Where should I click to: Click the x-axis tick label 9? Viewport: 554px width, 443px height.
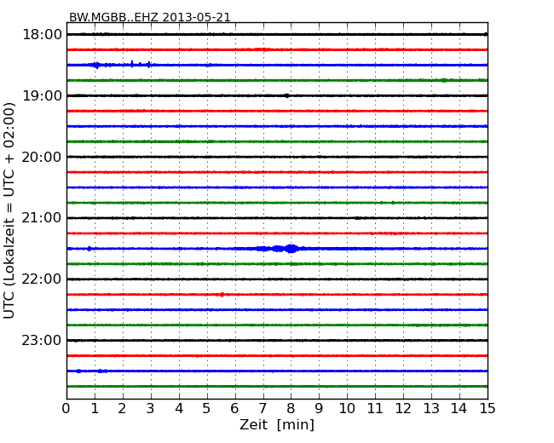(x=319, y=409)
